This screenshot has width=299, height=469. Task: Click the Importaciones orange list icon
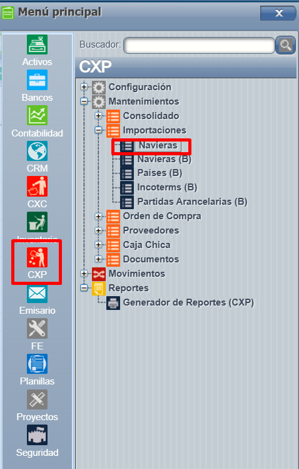click(113, 130)
